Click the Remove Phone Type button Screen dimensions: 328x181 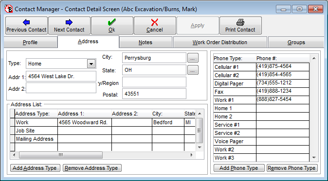point(292,168)
